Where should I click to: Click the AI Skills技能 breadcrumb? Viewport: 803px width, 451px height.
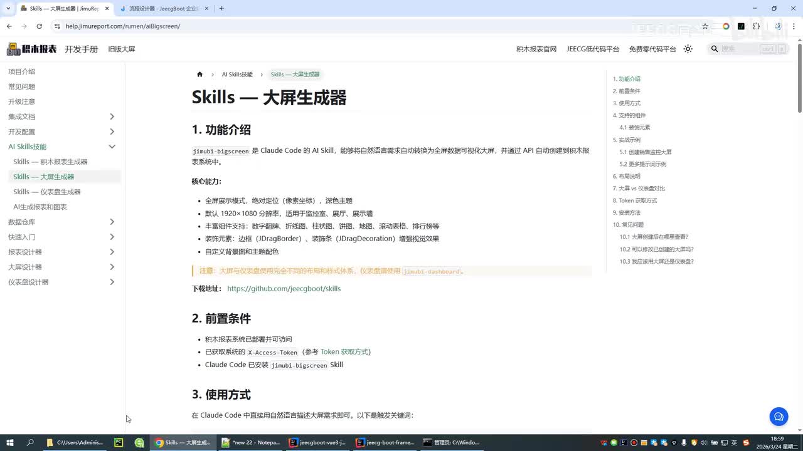point(237,74)
